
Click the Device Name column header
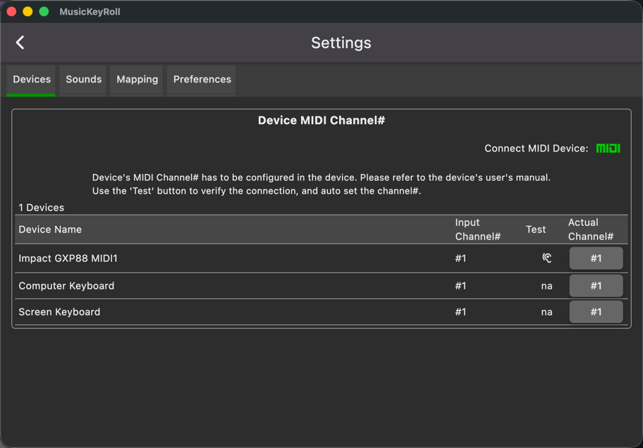[50, 230]
